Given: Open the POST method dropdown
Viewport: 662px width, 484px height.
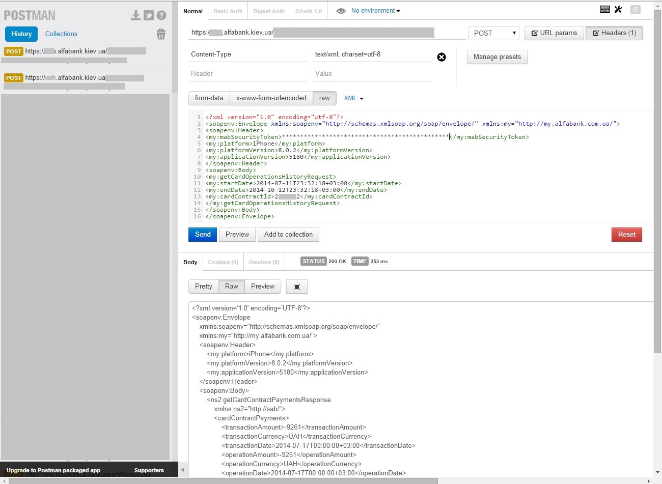Looking at the screenshot, I should (494, 33).
